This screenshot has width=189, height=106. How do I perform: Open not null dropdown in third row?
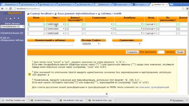pos(151,33)
